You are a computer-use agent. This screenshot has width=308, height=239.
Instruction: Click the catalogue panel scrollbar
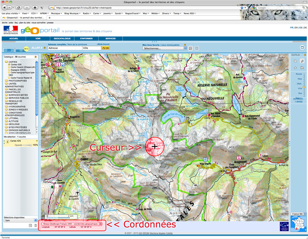[x=37, y=89]
